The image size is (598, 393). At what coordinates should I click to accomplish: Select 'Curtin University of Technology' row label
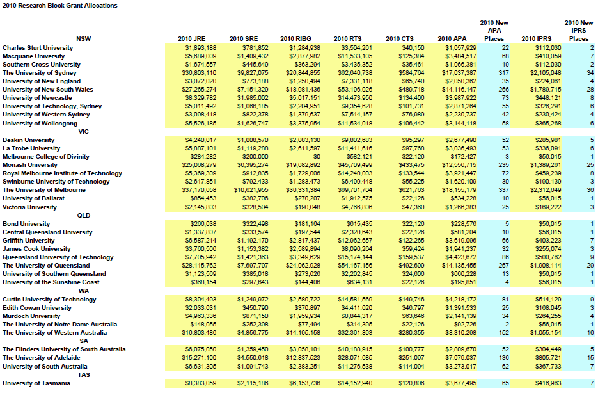click(49, 300)
